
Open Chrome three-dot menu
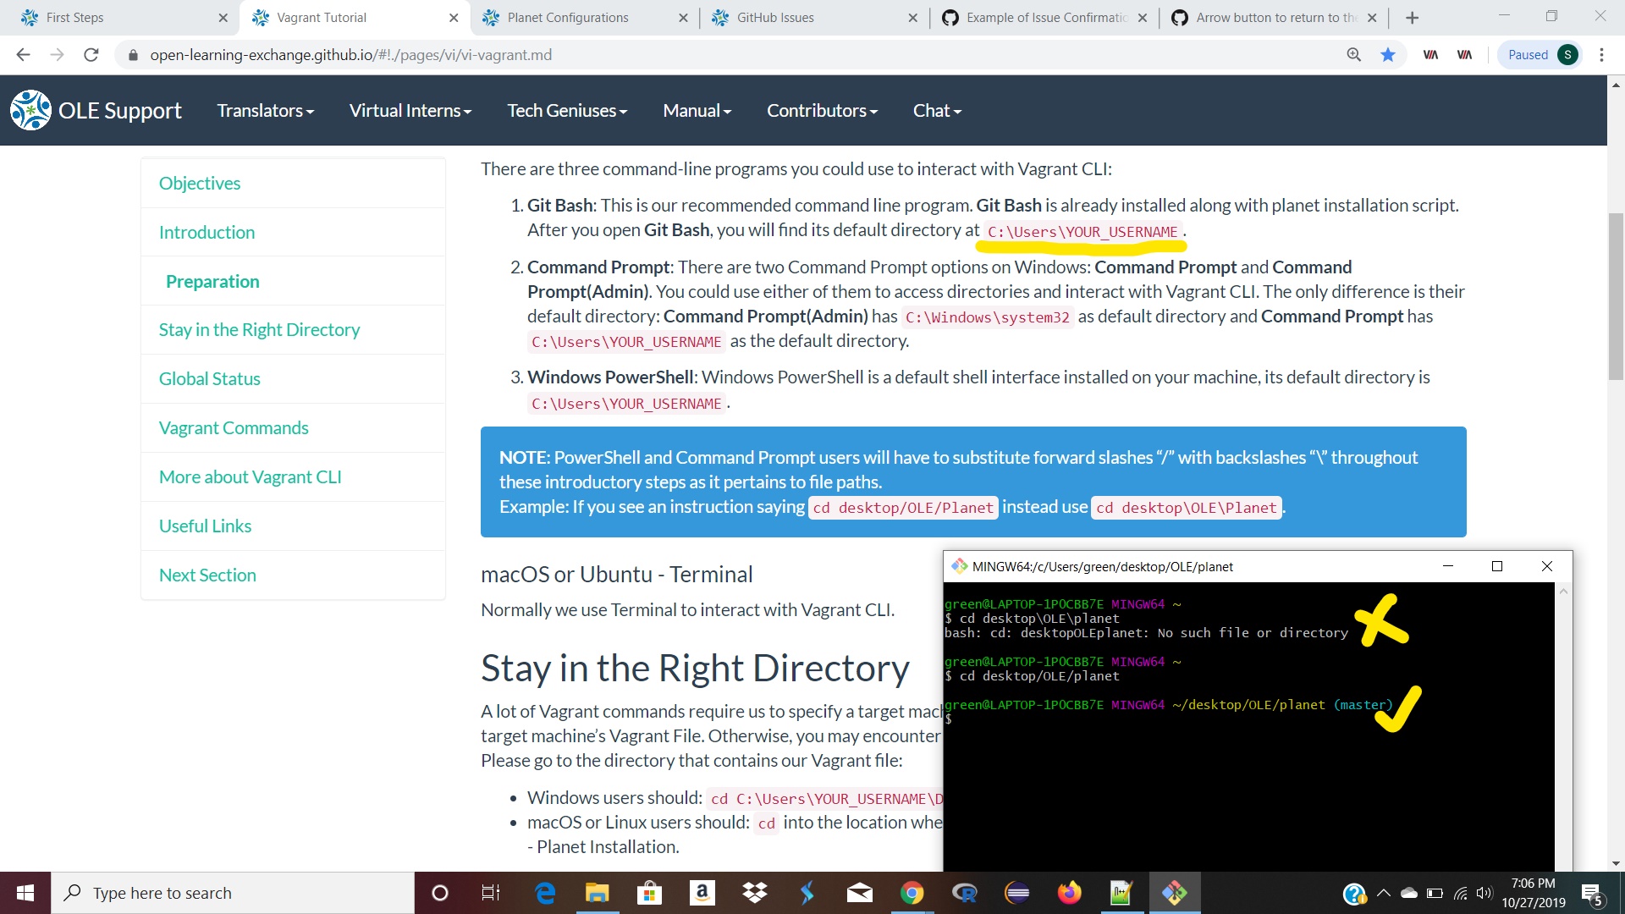1601,55
